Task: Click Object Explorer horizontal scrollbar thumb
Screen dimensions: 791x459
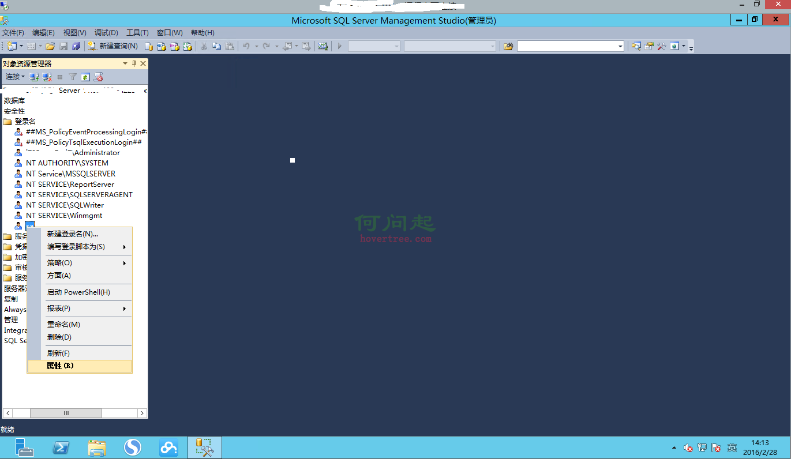Action: 66,413
